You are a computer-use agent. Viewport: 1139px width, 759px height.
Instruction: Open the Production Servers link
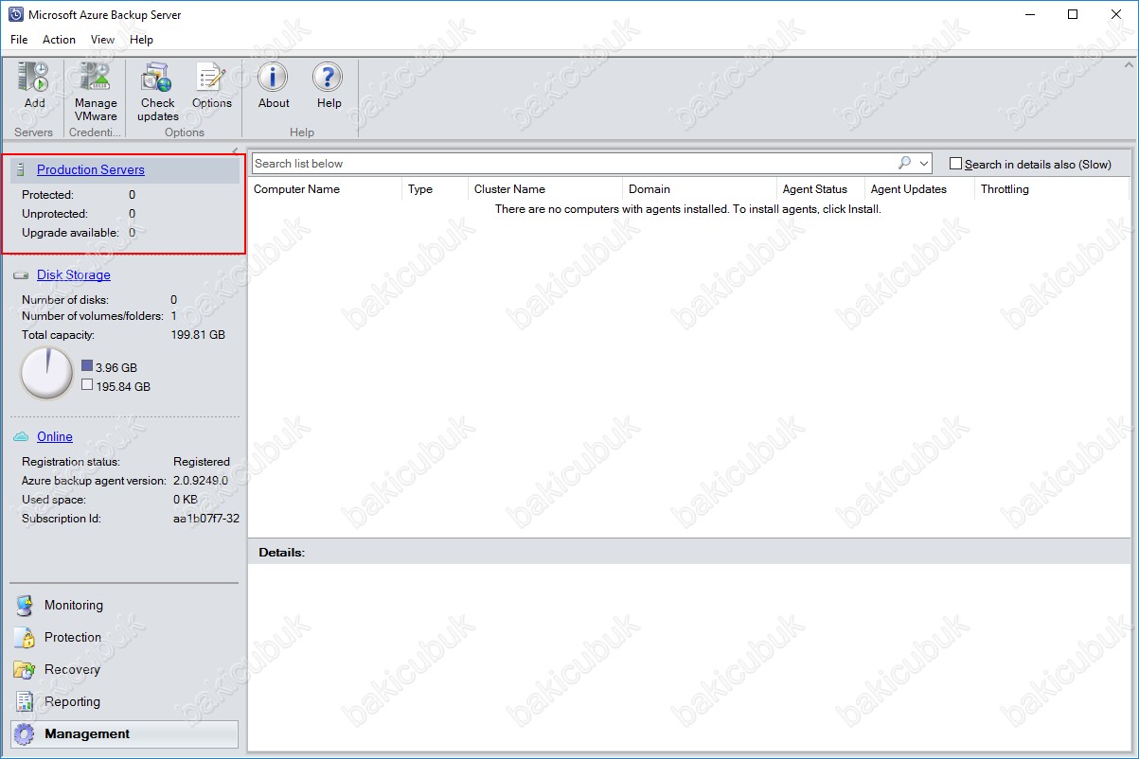(x=91, y=170)
